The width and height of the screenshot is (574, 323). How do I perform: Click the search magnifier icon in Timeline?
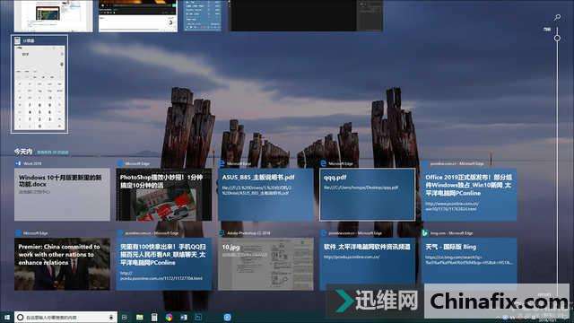click(557, 17)
